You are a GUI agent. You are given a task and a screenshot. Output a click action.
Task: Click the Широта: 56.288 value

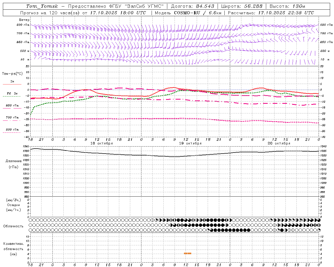click(242, 6)
